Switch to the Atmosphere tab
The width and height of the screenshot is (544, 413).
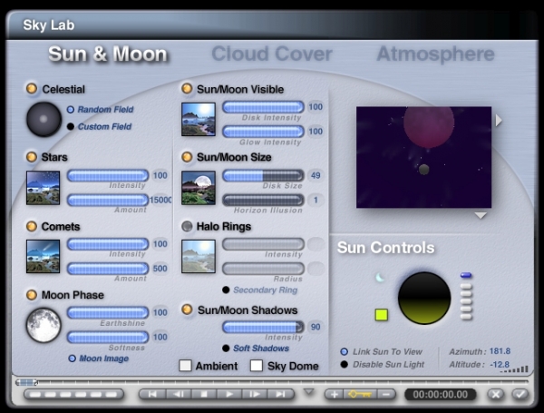pyautogui.click(x=435, y=54)
